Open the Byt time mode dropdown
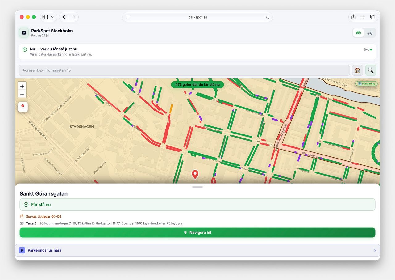The width and height of the screenshot is (395, 280). point(368,49)
